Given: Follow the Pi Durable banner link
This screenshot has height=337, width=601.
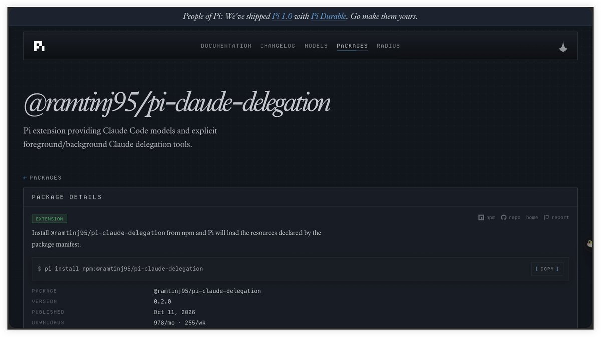Looking at the screenshot, I should pos(329,16).
